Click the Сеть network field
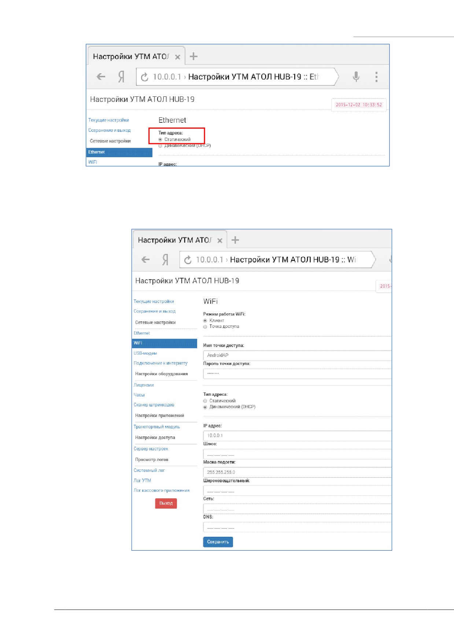Viewport: 454px width, 642px height. pos(297,509)
